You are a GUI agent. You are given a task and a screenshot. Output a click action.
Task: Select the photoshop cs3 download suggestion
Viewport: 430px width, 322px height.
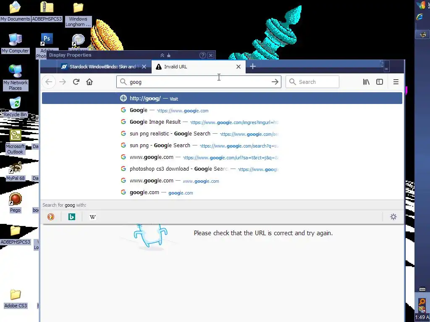tap(222, 169)
